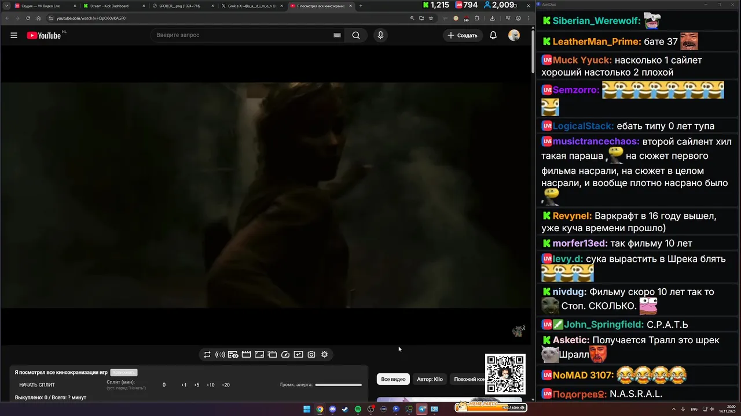Start voice search with the microphone icon
741x416 pixels.
click(380, 35)
